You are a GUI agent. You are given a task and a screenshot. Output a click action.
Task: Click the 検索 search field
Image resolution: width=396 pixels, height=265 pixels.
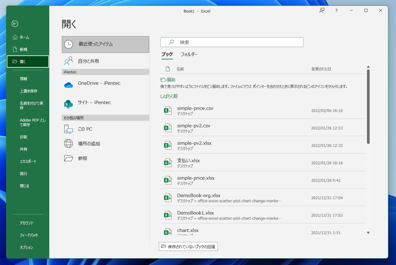tap(232, 43)
